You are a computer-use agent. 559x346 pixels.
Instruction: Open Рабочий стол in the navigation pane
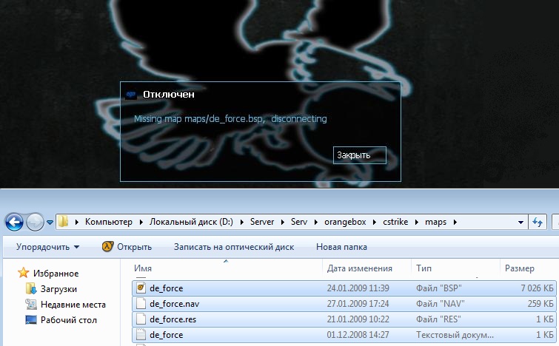[69, 320]
